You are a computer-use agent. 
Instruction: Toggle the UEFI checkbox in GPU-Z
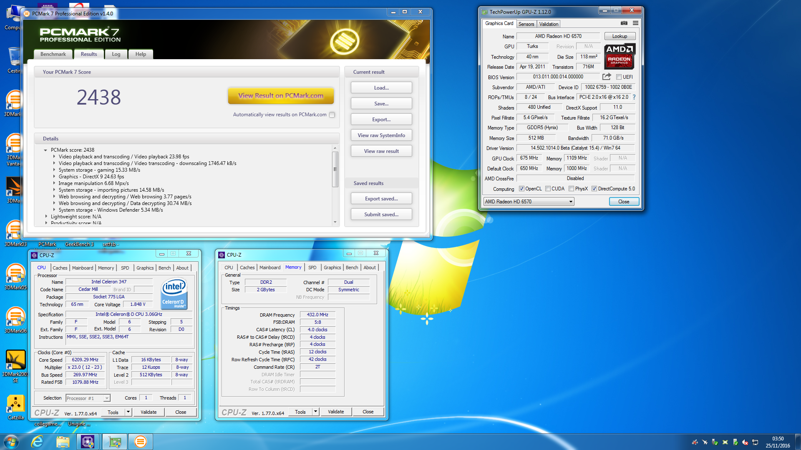(x=619, y=77)
